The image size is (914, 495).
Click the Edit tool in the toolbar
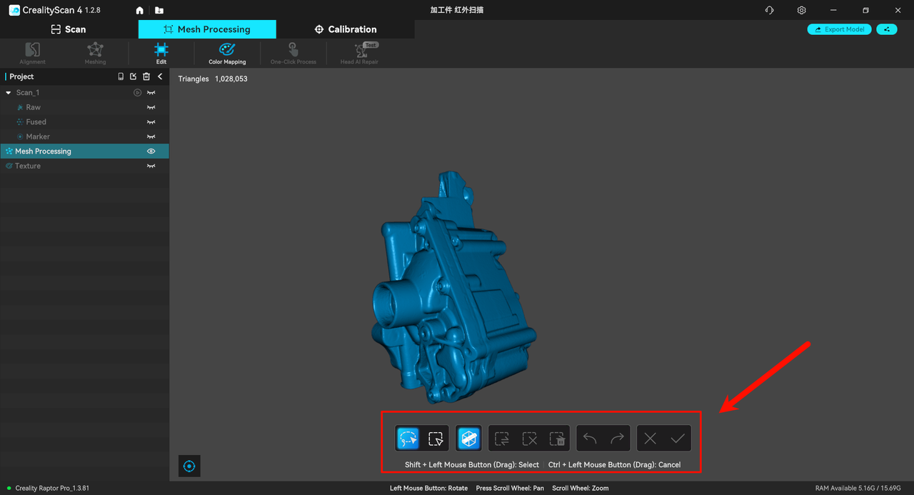(161, 53)
